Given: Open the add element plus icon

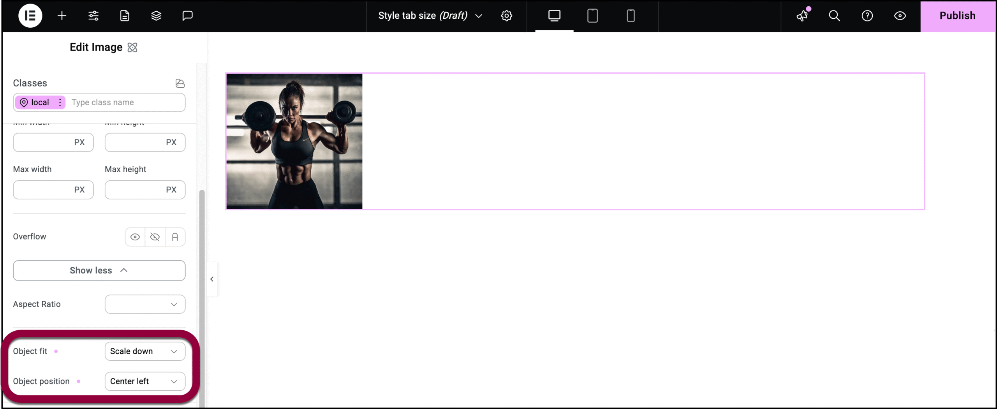Looking at the screenshot, I should [62, 16].
